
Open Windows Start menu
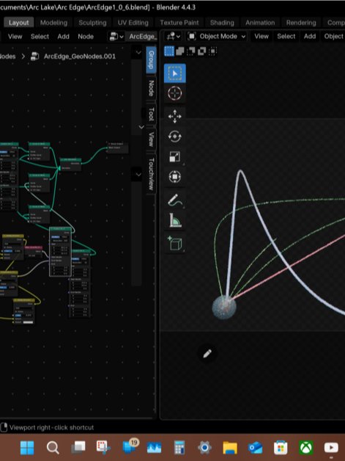[x=27, y=448]
